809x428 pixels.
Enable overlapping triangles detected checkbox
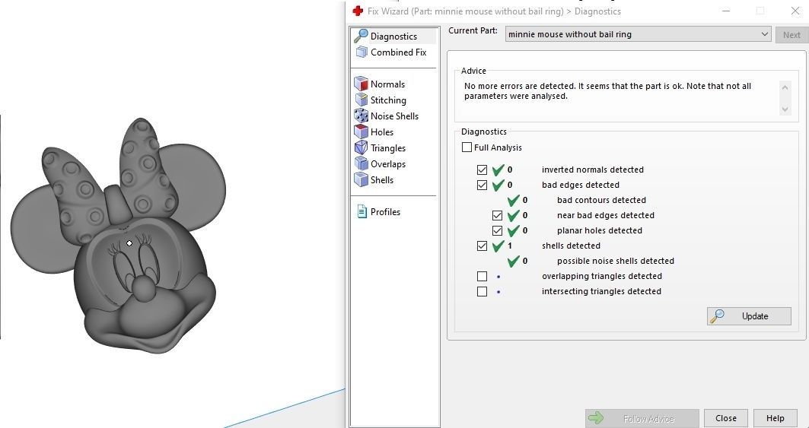482,277
